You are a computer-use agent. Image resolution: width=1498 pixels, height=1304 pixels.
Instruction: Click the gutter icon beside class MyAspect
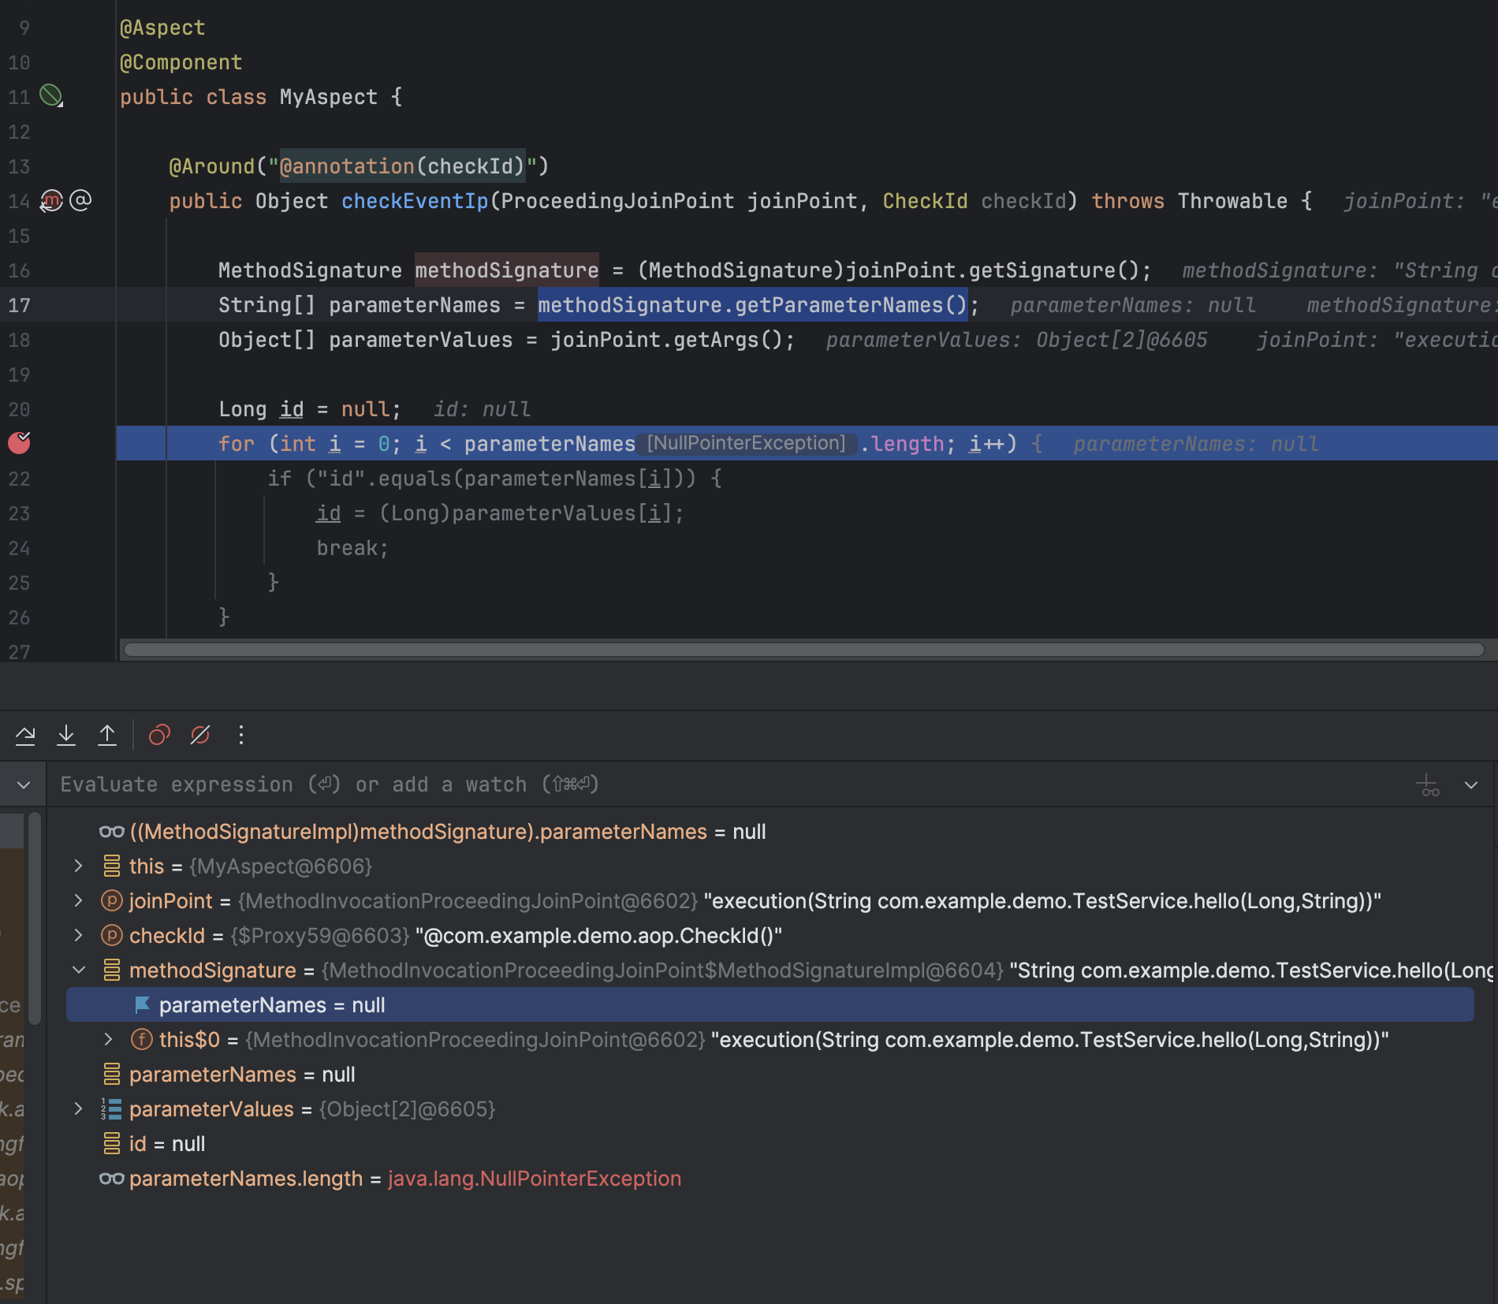[x=51, y=96]
